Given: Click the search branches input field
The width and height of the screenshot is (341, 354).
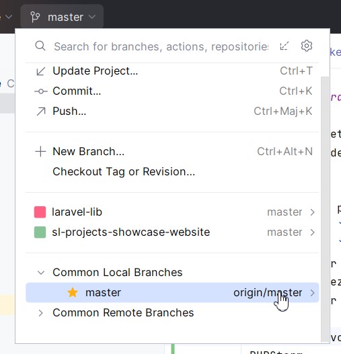Looking at the screenshot, I should 161,46.
